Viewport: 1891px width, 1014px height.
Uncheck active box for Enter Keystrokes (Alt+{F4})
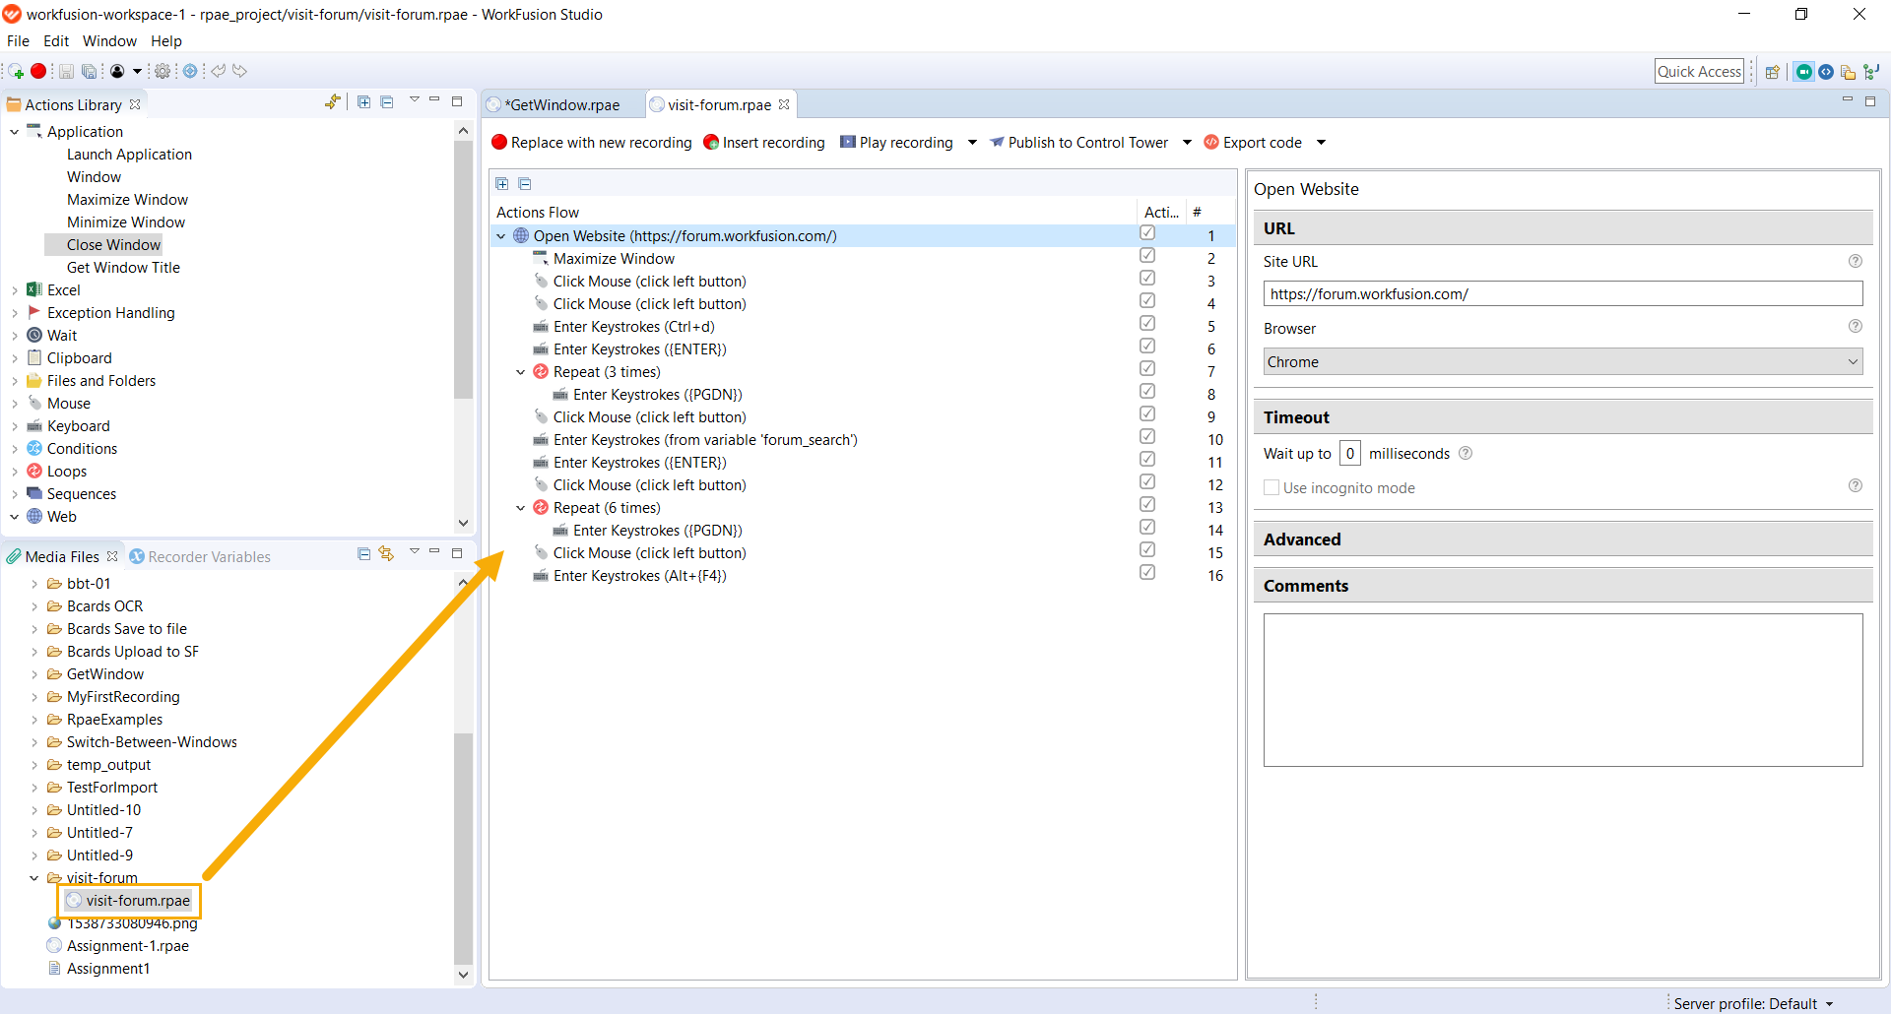[x=1147, y=573]
